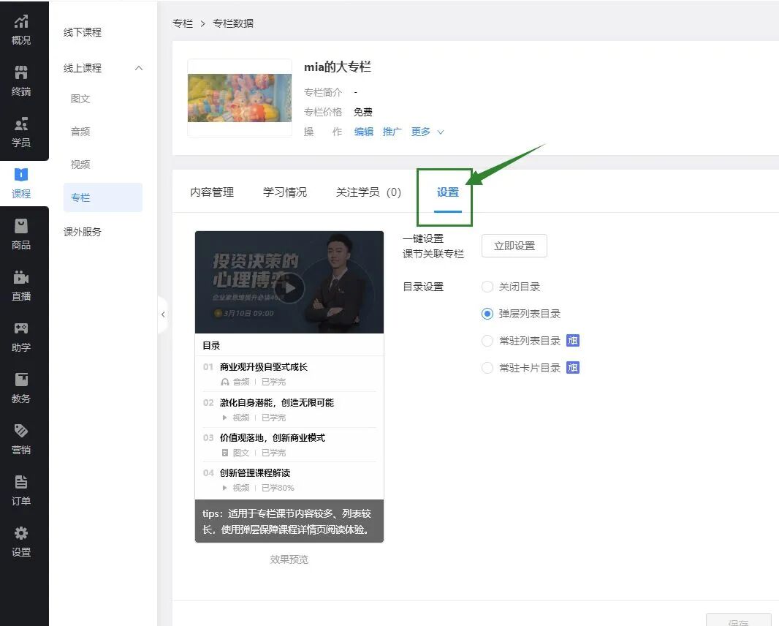Screen dimensions: 779x626
Task: Go to the 直播 live streaming section
Action: (24, 287)
